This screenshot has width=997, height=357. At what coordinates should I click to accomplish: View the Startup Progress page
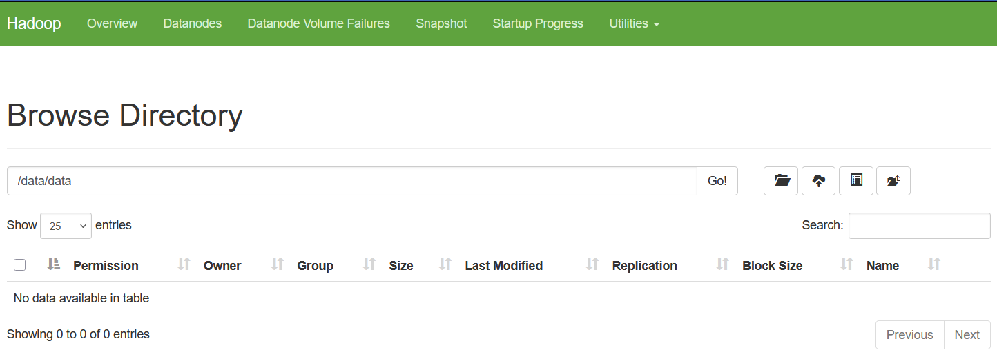coord(538,23)
